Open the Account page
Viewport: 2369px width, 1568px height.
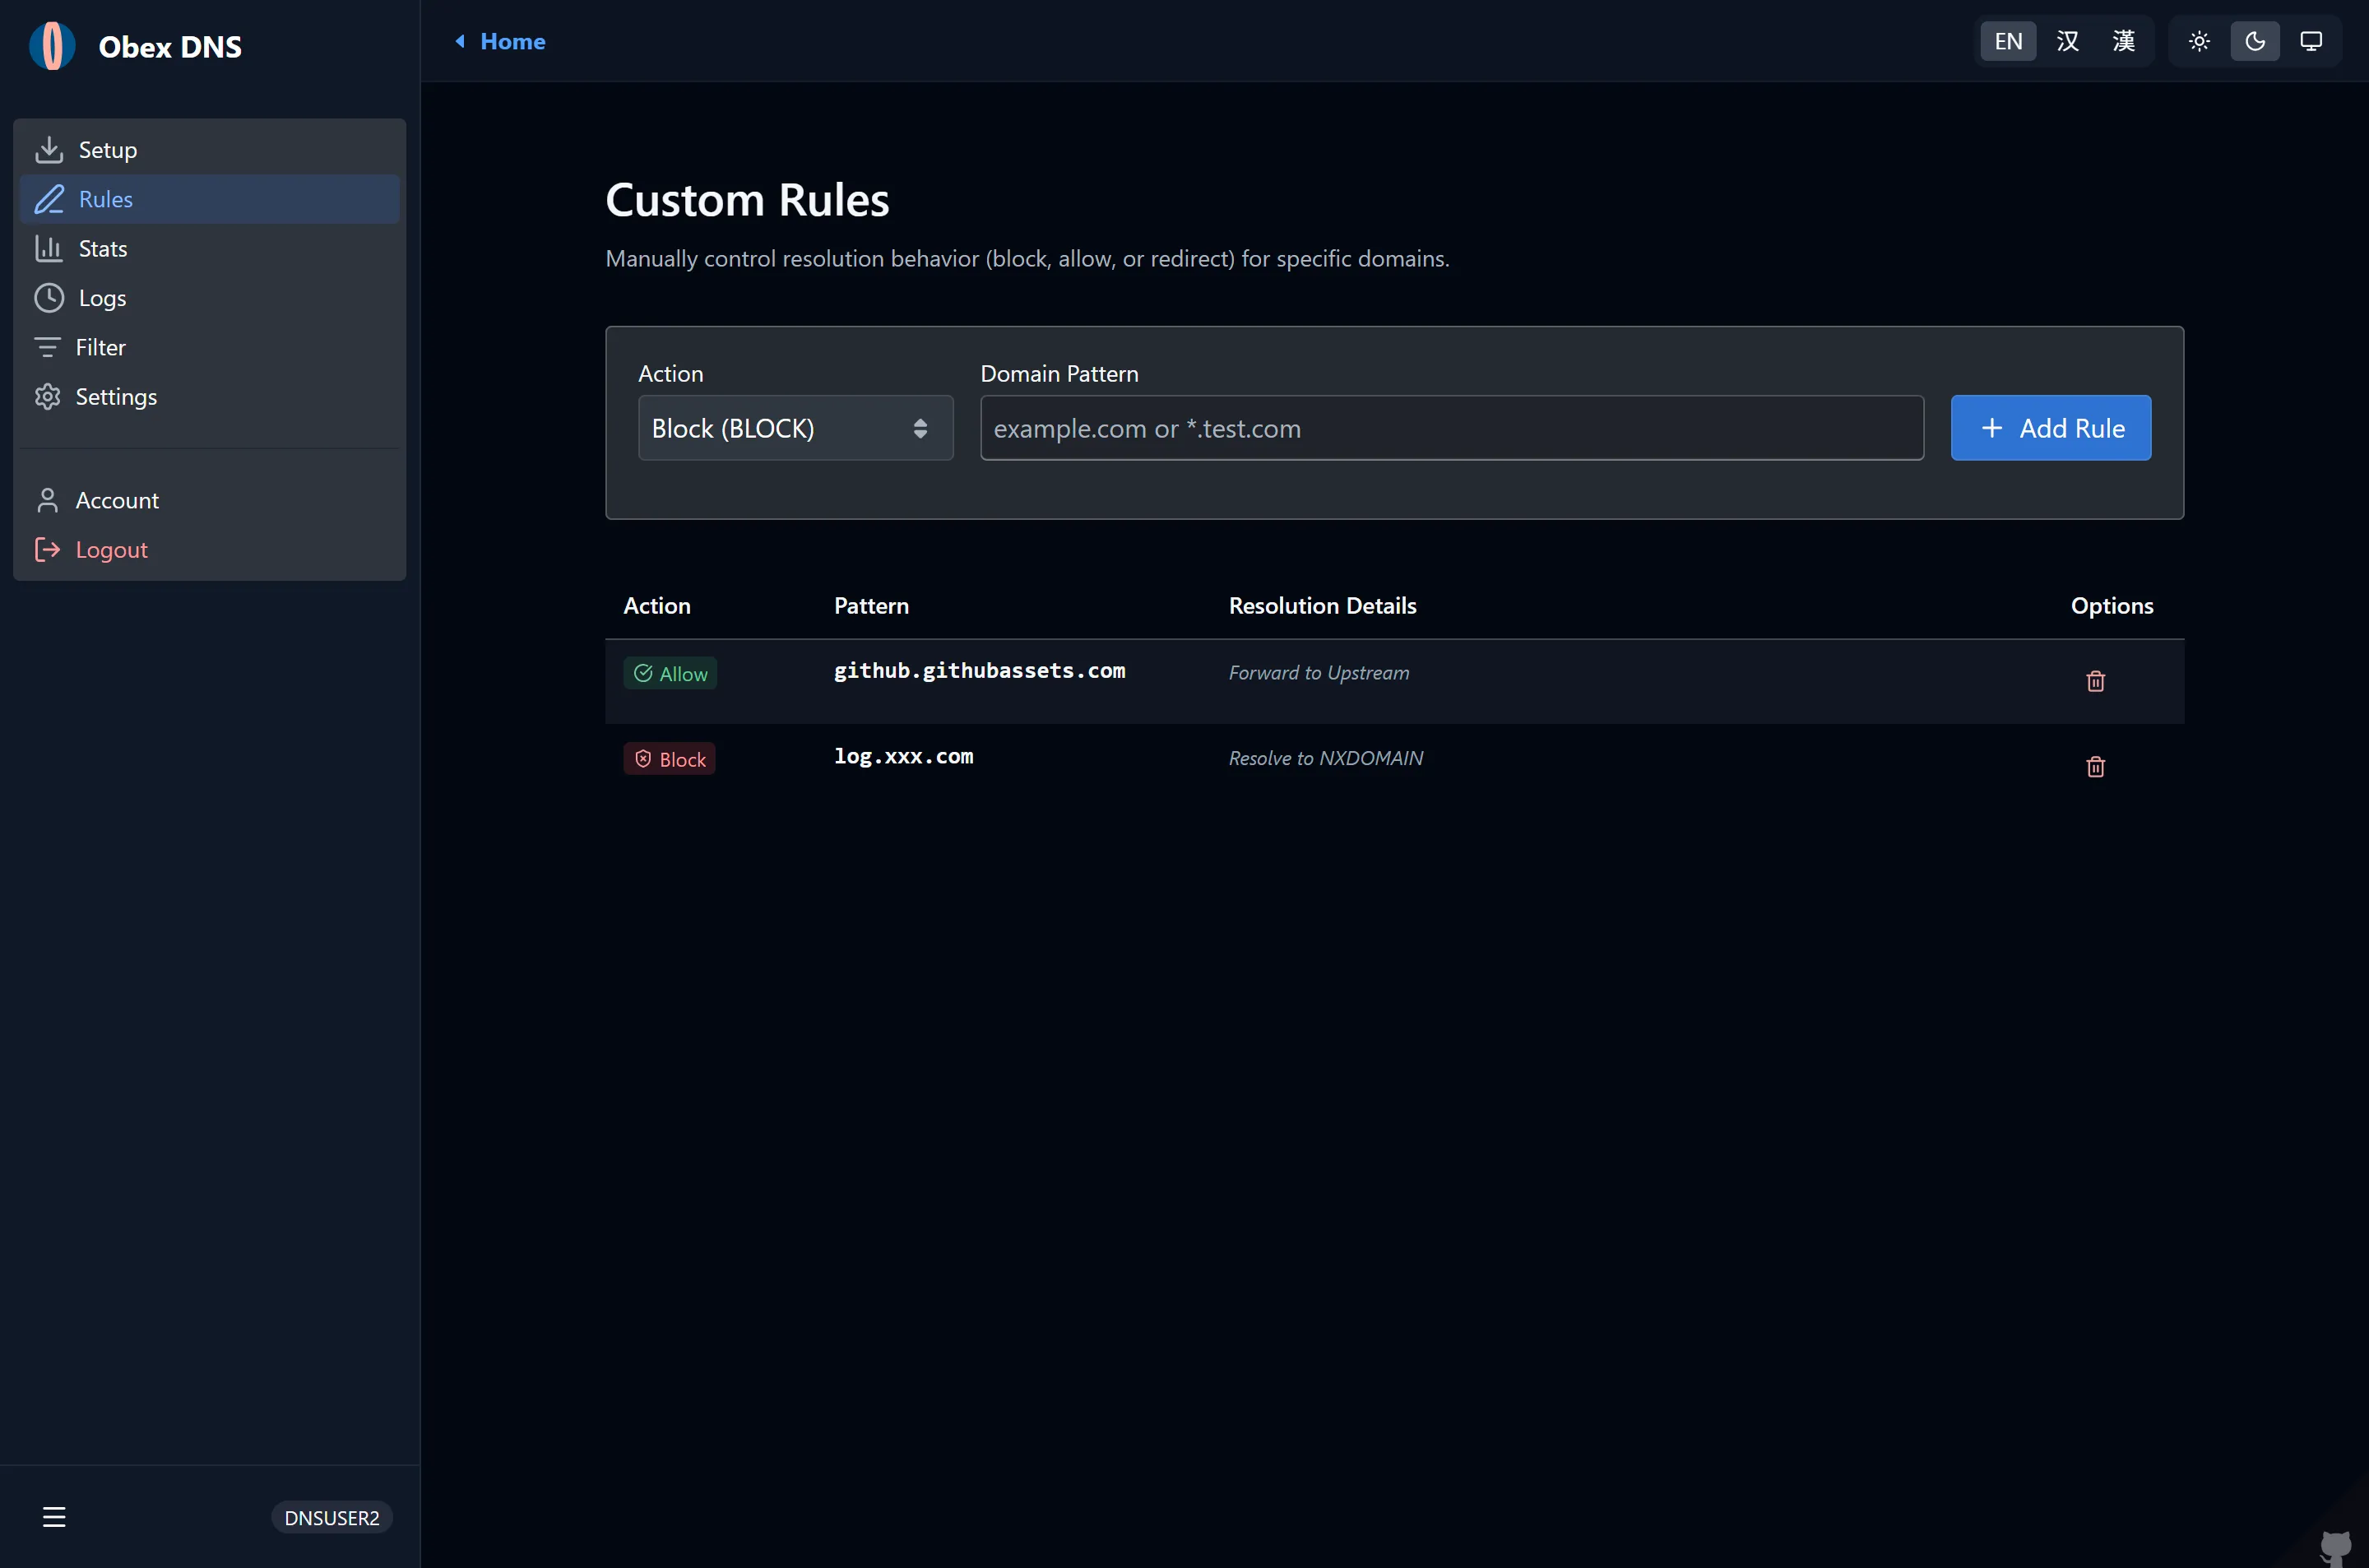(x=209, y=500)
